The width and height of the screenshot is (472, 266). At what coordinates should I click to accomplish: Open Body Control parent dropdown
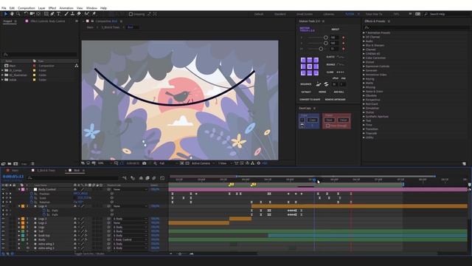(x=130, y=189)
